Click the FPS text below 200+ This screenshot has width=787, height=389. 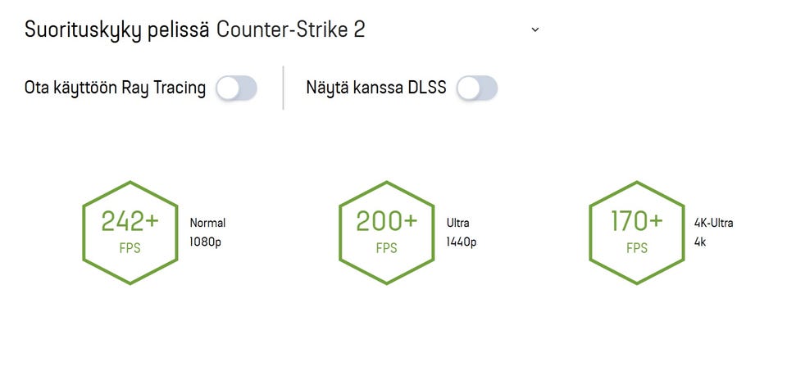click(x=386, y=248)
